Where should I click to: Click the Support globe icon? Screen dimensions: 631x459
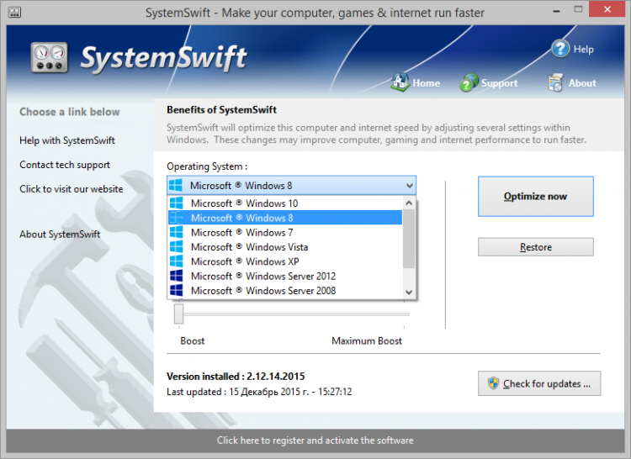click(469, 82)
